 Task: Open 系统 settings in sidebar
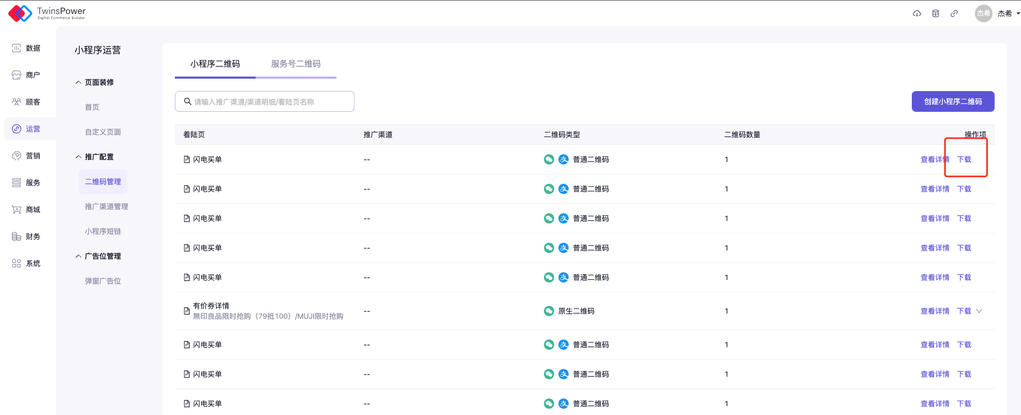[26, 263]
